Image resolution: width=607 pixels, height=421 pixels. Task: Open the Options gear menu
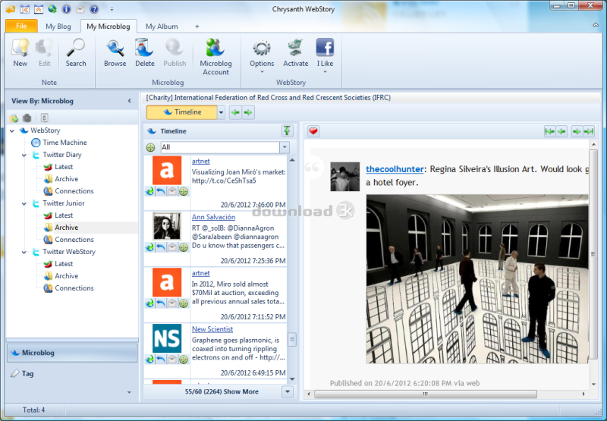[x=262, y=56]
